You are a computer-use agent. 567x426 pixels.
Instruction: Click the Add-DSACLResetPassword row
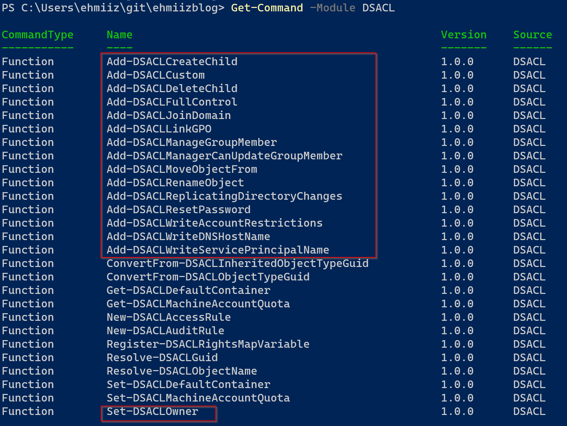click(x=283, y=210)
